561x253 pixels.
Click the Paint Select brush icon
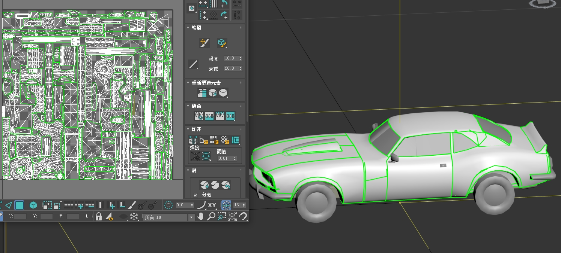click(132, 205)
